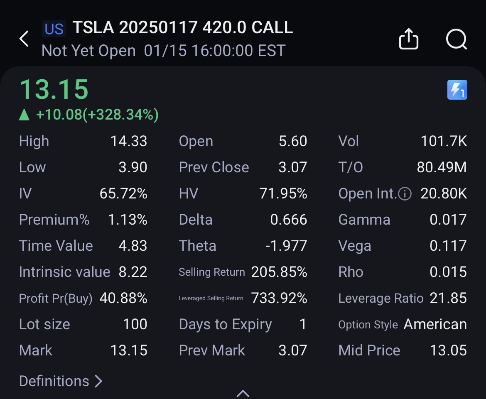Click the Open Int. info icon
This screenshot has height=399, width=486.
[405, 193]
